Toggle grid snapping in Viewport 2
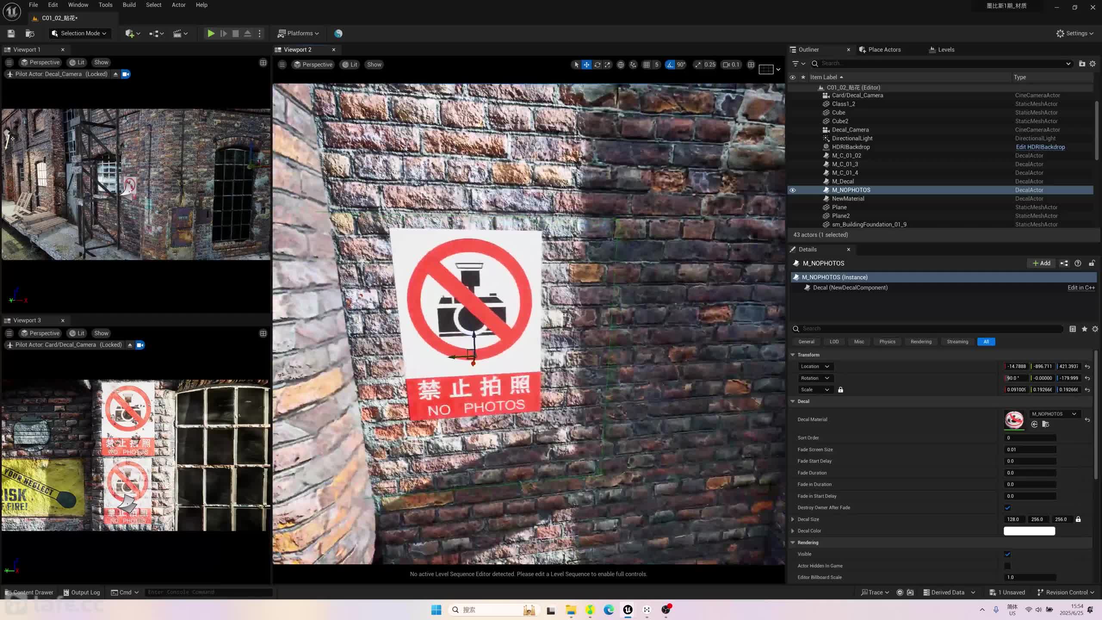The image size is (1102, 620). [x=647, y=65]
